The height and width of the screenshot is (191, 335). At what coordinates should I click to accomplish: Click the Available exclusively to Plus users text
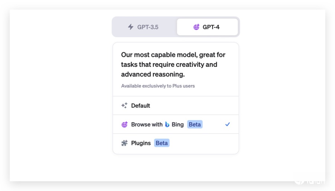point(158,86)
